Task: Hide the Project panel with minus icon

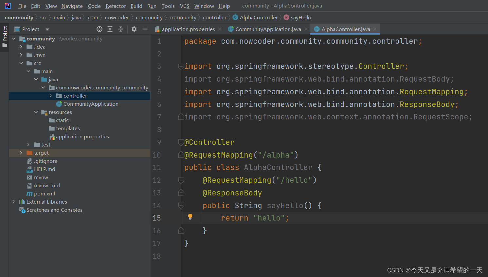Action: (145, 29)
